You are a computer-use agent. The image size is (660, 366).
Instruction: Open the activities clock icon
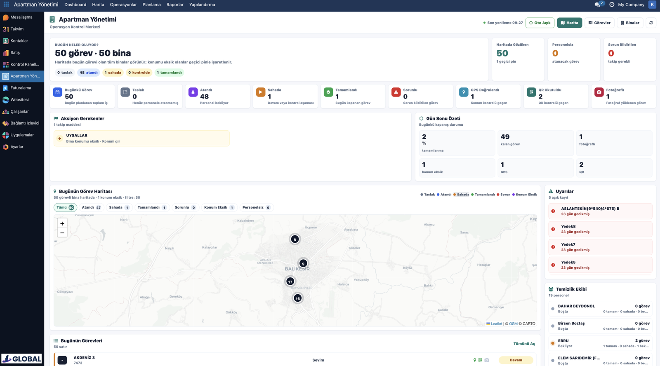[612, 5]
